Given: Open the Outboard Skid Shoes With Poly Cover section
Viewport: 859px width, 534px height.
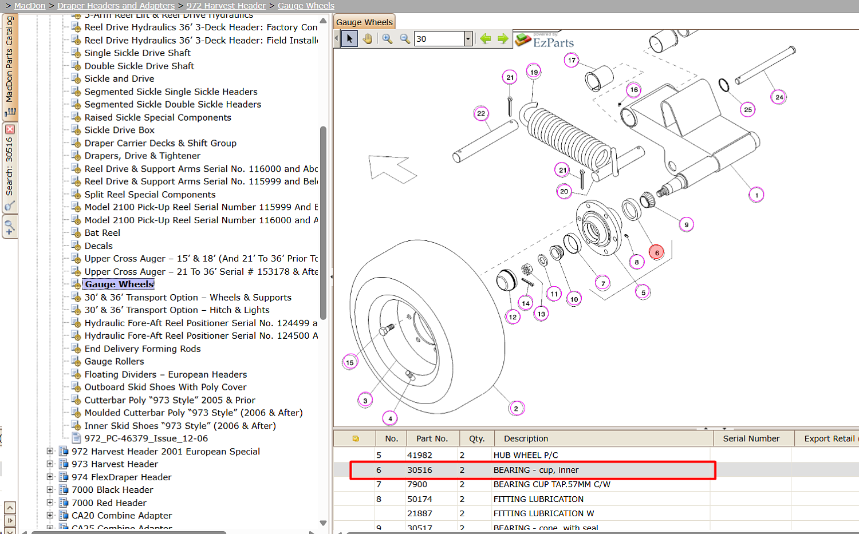Looking at the screenshot, I should tap(166, 387).
